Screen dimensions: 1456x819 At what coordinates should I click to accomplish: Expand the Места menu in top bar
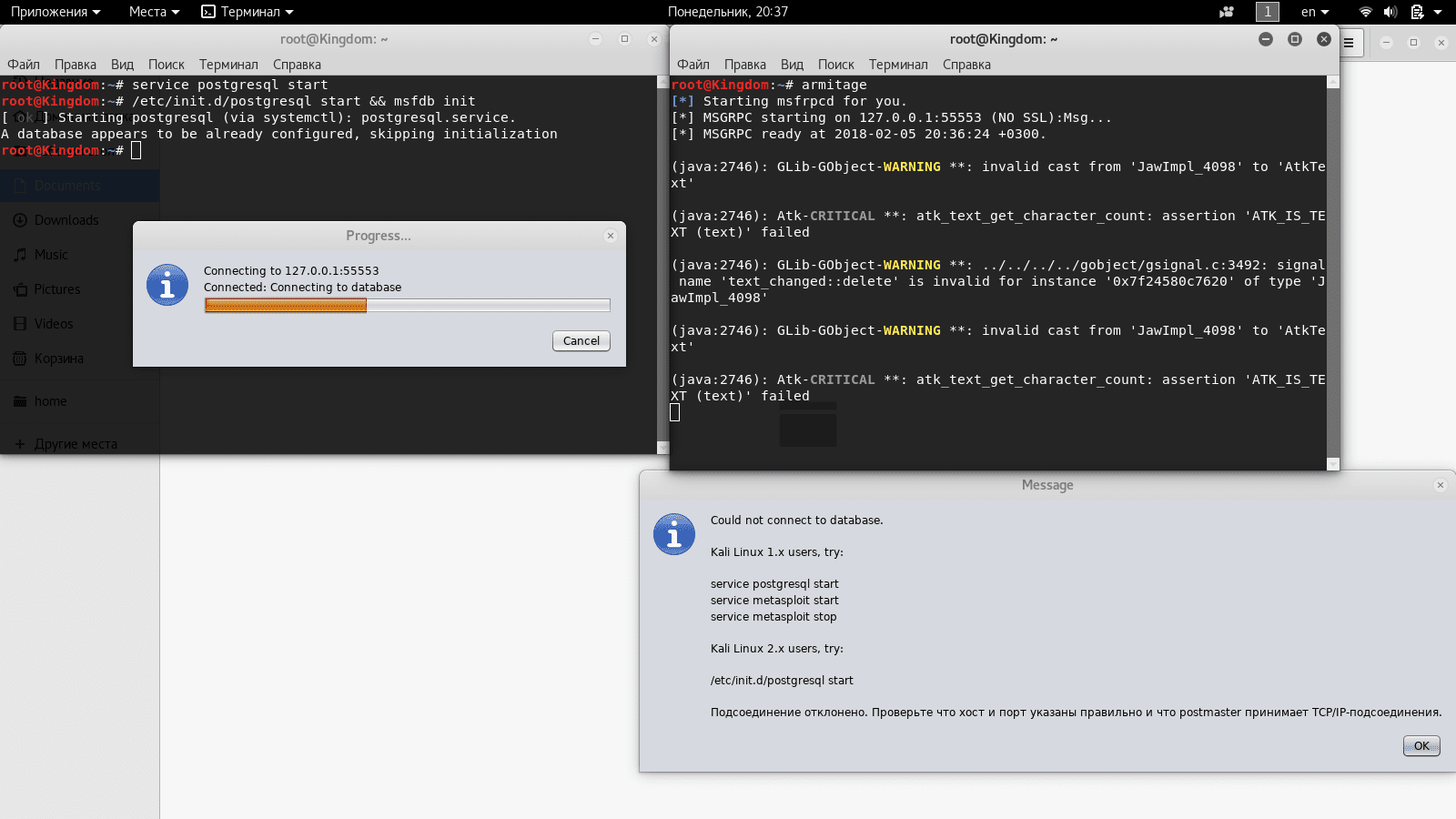(154, 12)
